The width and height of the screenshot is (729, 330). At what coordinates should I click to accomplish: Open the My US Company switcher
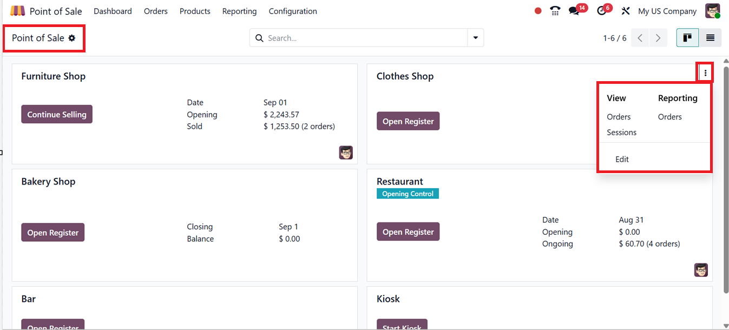point(667,11)
